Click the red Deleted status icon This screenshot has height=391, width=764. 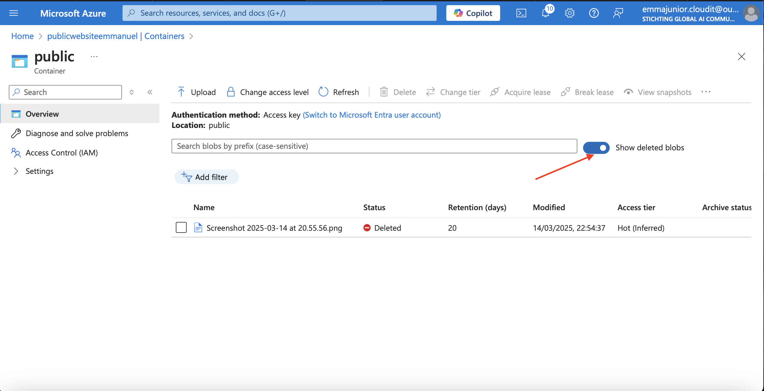click(367, 228)
